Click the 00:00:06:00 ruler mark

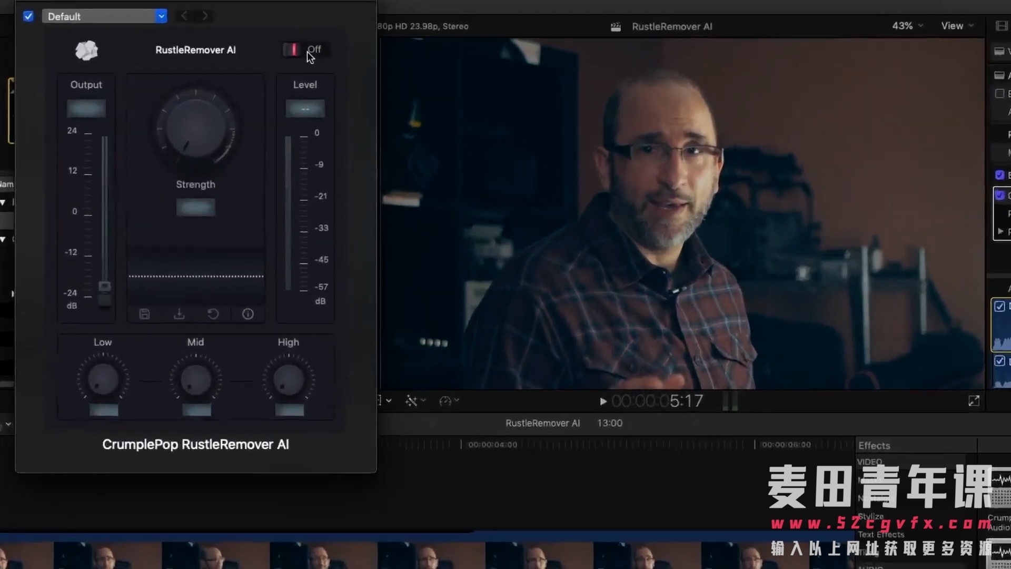coord(786,445)
